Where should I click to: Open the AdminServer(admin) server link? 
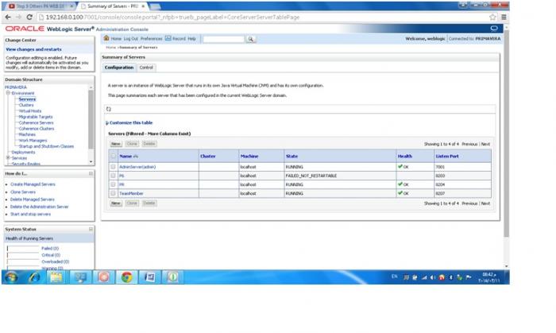pos(137,167)
